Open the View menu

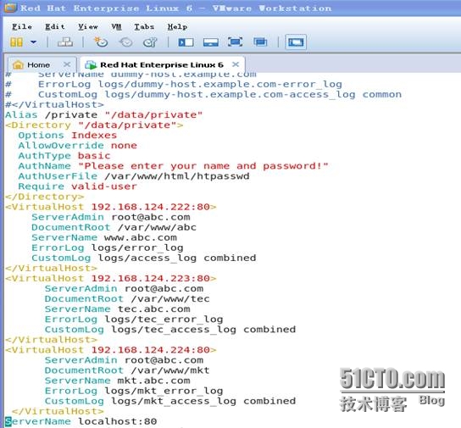click(88, 27)
